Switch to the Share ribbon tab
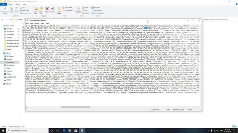Screen dimensions: 238x133 [x=18, y=4]
